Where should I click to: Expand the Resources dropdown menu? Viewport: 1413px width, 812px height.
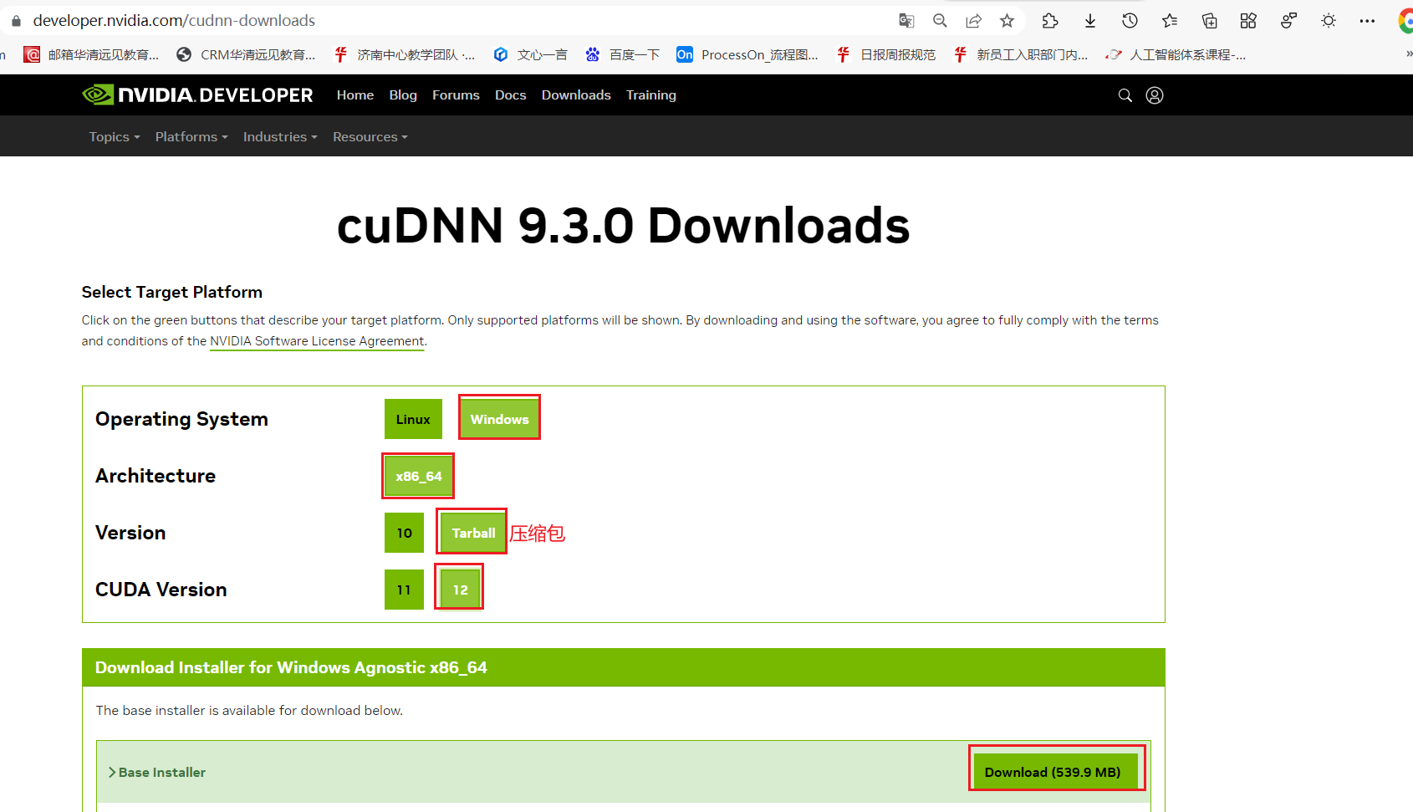pos(370,136)
